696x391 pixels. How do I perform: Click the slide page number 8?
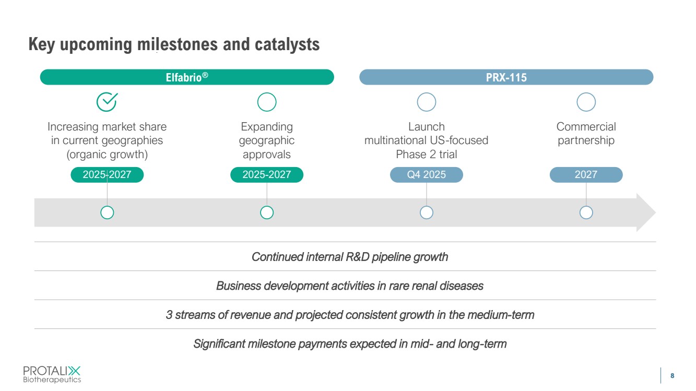673,375
